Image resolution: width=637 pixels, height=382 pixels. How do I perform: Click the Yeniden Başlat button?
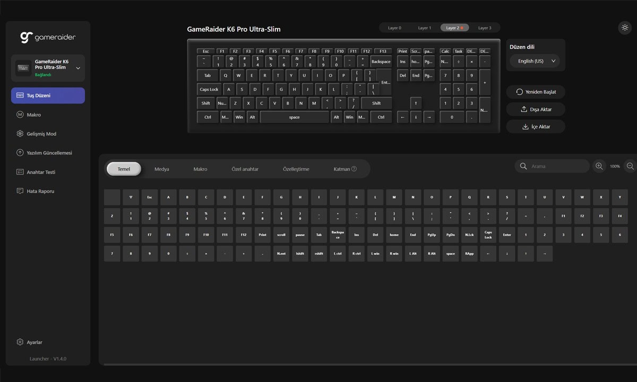click(x=536, y=92)
